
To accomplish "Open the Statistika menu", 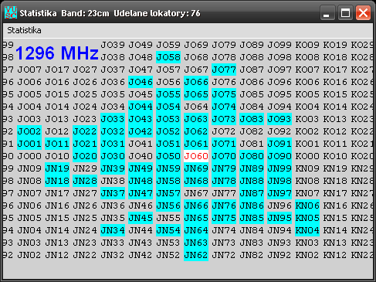I will coord(24,30).
